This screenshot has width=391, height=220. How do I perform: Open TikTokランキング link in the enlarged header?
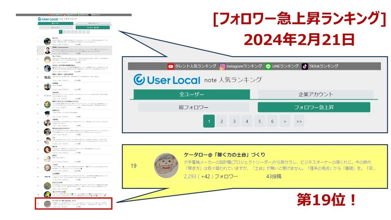click(x=324, y=66)
